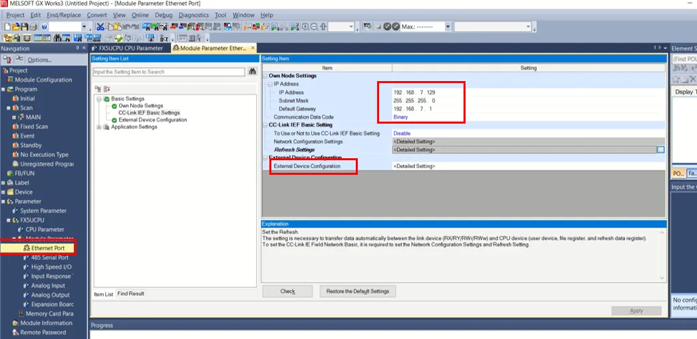Pin the Navigation panel with pushpin icon
Screen dimensions: 697x339
77,48
